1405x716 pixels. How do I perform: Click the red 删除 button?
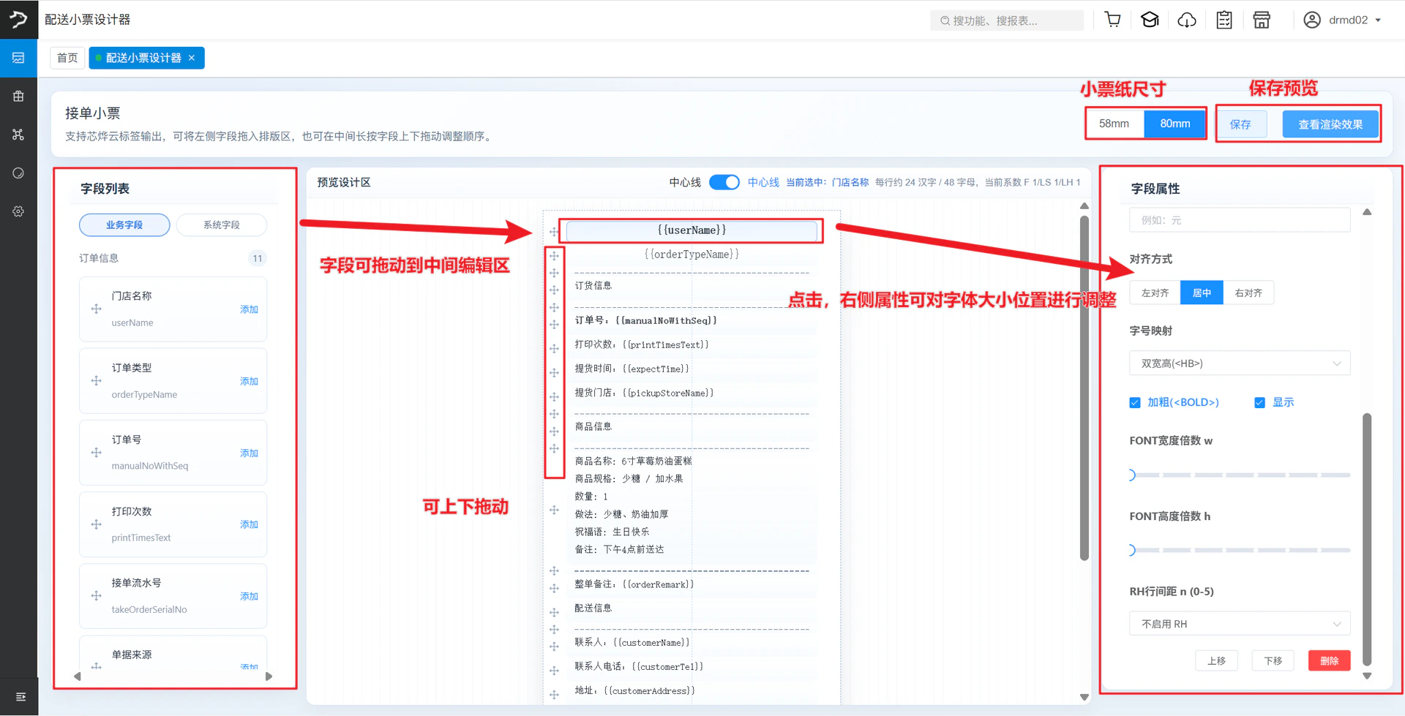1329,660
